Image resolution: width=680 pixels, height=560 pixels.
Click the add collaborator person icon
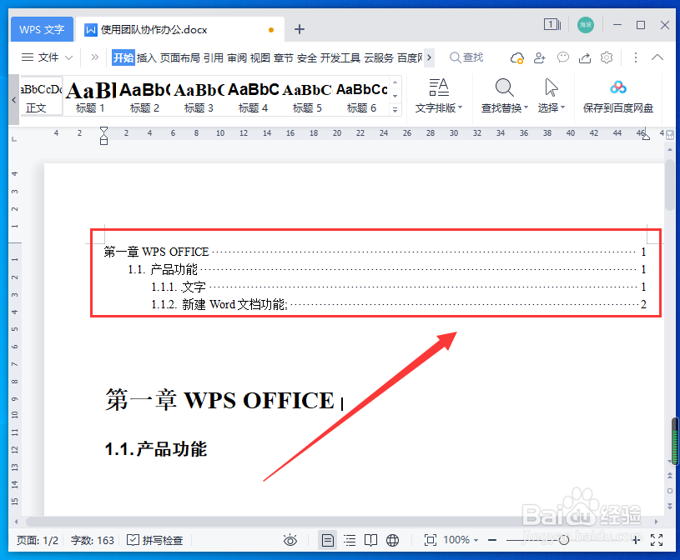[x=540, y=57]
